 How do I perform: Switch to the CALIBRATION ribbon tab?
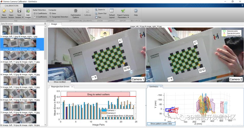(12, 6)
